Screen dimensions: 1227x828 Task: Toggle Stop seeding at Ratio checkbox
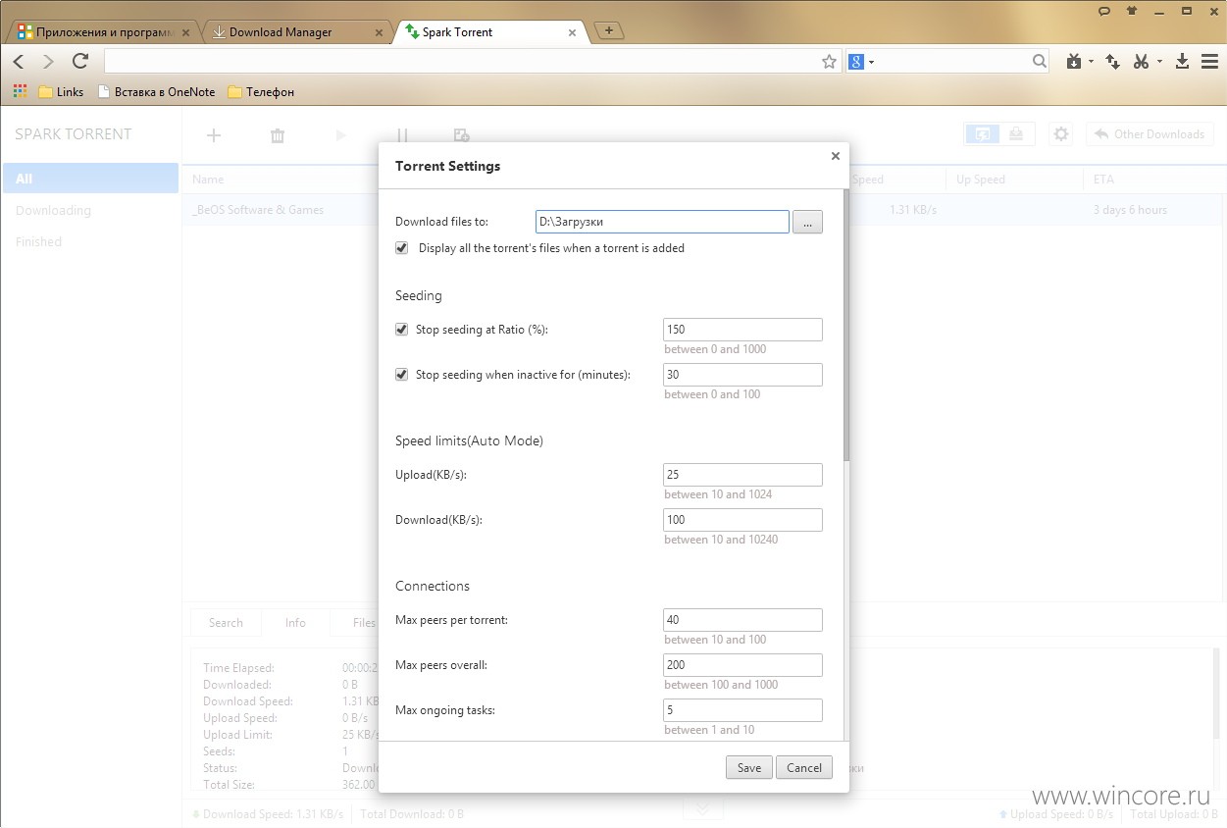401,330
